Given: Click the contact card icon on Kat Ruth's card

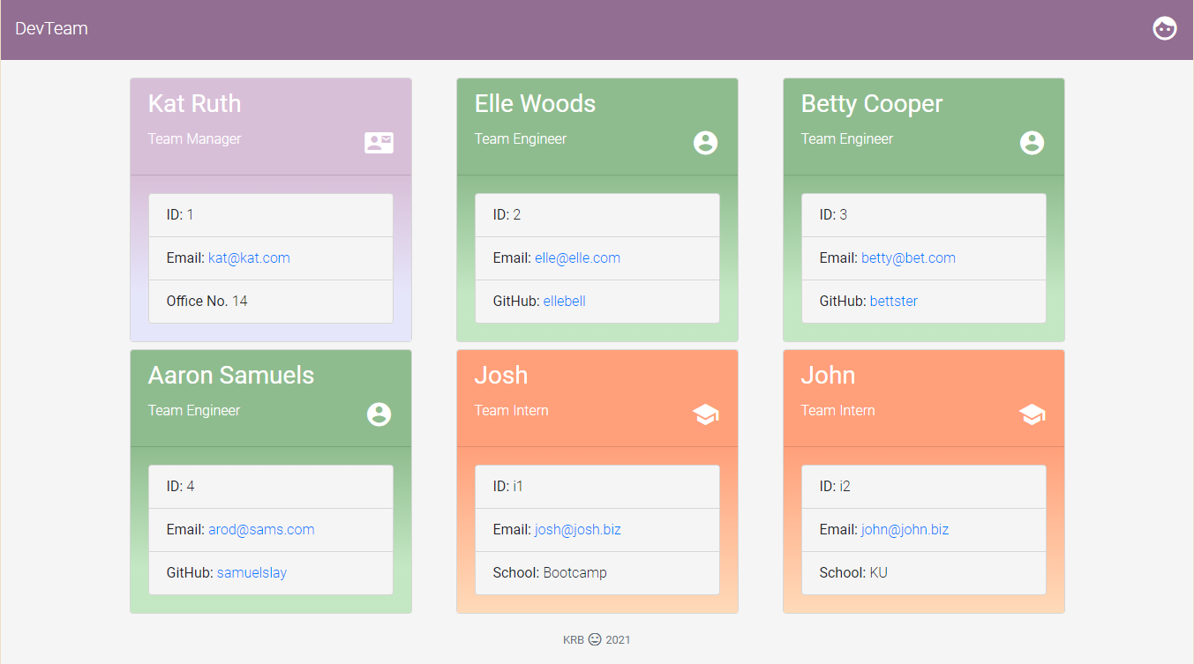Looking at the screenshot, I should pos(379,143).
